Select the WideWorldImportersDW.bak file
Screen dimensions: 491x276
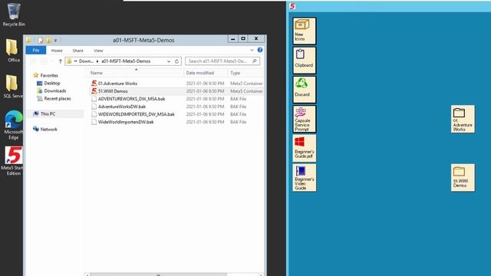pos(126,122)
